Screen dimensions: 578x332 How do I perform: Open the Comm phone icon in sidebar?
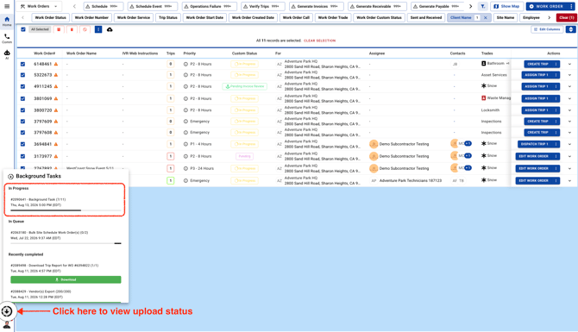[x=7, y=38]
